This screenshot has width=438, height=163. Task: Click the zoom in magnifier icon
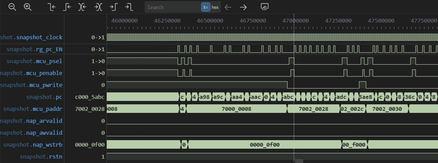28,7
